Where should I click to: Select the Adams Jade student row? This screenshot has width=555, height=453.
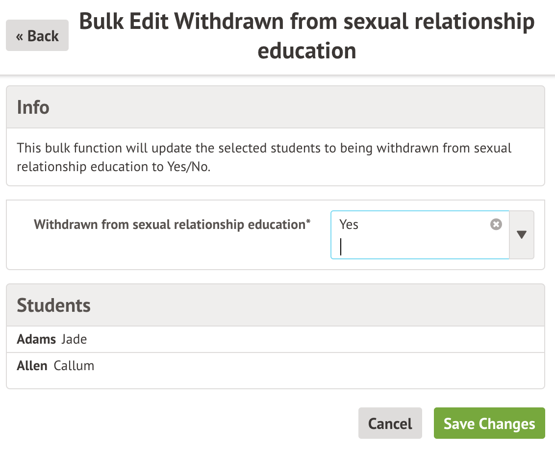(x=275, y=339)
